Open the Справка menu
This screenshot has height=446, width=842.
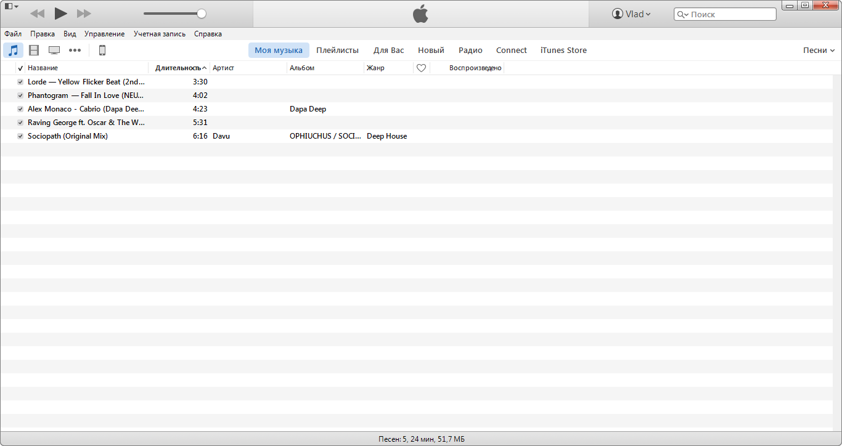pos(208,34)
